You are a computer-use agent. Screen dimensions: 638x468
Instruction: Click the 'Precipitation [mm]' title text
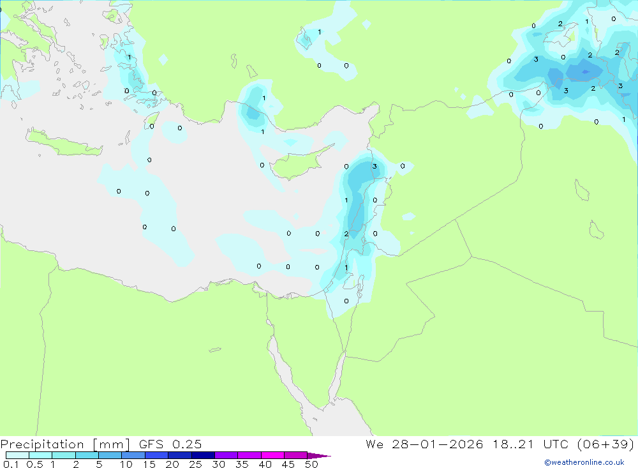coord(65,444)
